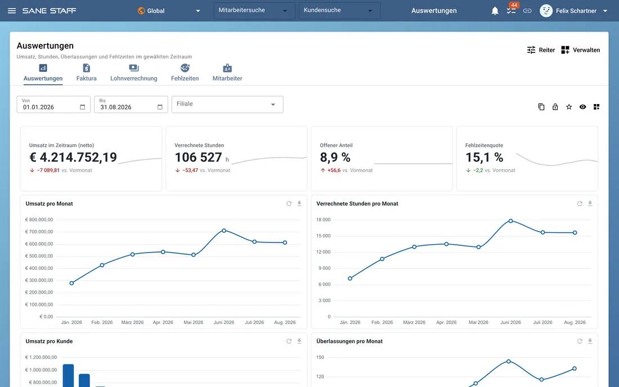619x387 pixels.
Task: Click the lock icon above the dashboard
Action: coord(555,107)
